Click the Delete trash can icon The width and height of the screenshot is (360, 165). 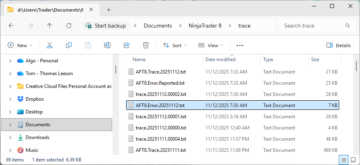pyautogui.click(x=145, y=46)
